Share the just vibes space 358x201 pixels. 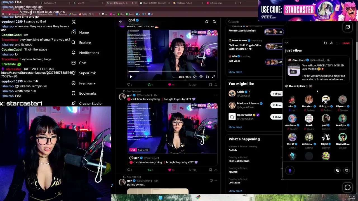tap(331, 43)
